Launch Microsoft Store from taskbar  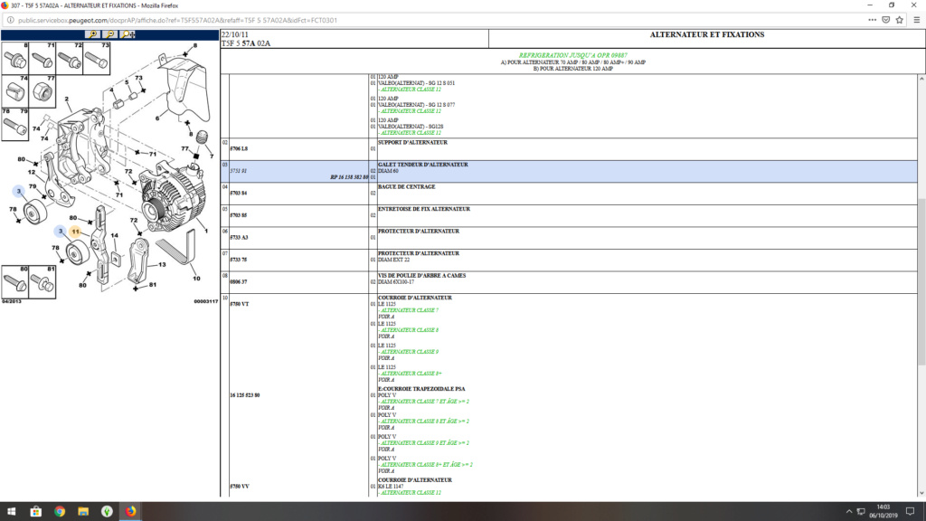(35, 512)
